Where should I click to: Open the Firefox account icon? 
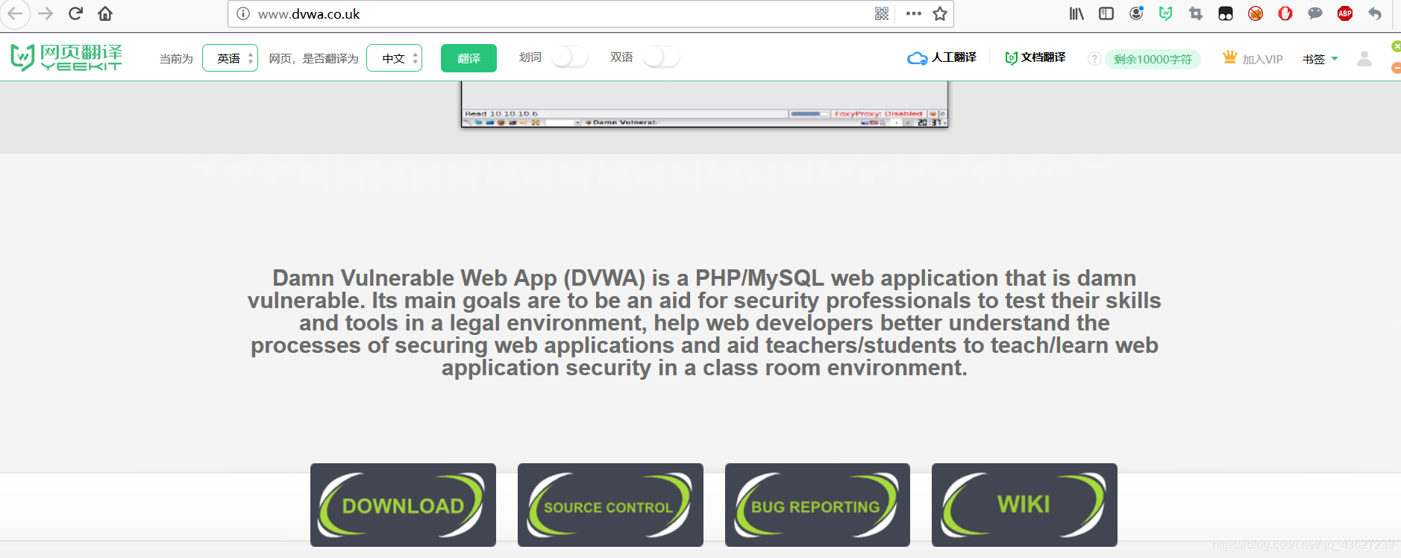pos(1136,13)
